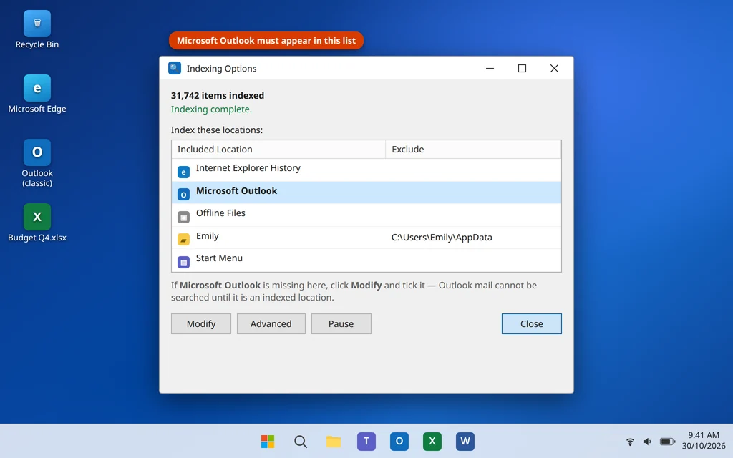
Task: Open the Windows Start button on the taskbar
Action: [268, 441]
